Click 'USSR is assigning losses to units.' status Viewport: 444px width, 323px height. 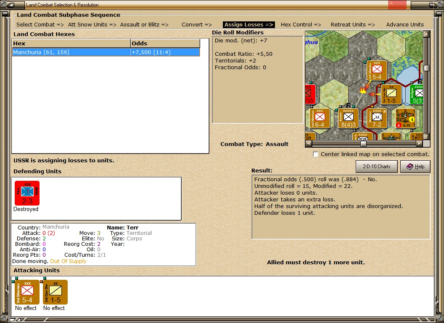tap(64, 160)
